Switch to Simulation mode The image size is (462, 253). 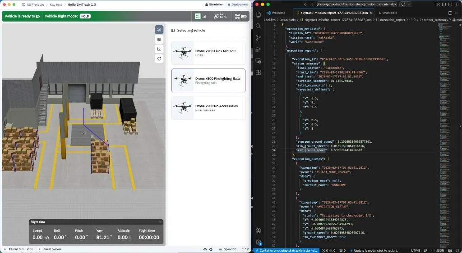[214, 5]
